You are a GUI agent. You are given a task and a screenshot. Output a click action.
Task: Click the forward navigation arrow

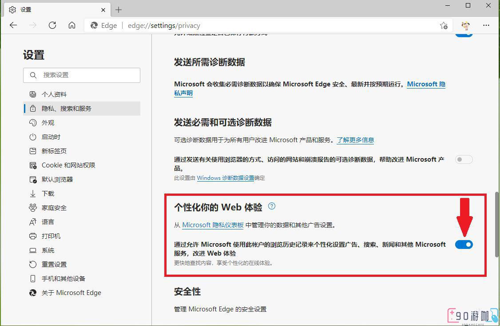coord(33,25)
